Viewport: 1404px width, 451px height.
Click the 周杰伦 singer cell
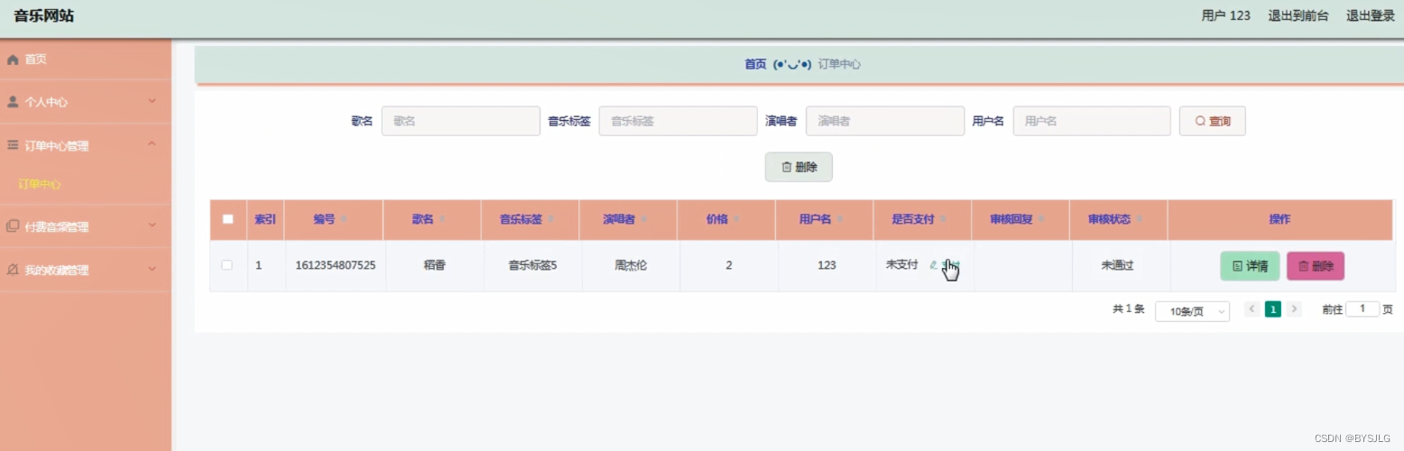tap(631, 265)
